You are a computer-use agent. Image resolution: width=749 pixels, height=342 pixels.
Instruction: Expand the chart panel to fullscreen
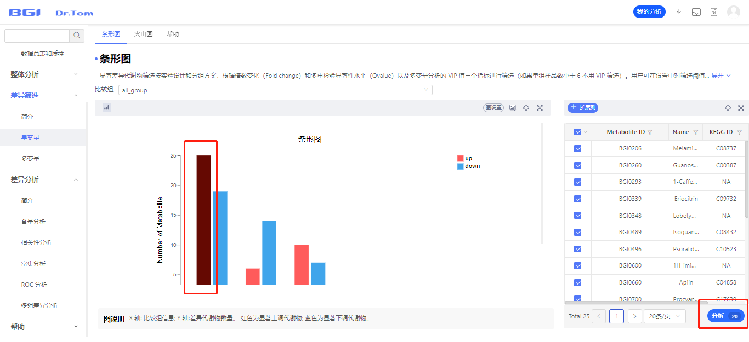[x=540, y=108]
